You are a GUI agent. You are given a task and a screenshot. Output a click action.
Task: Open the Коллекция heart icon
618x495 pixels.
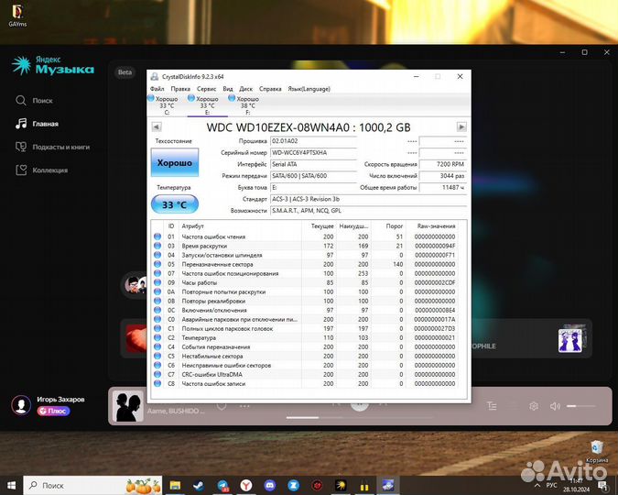(x=20, y=170)
